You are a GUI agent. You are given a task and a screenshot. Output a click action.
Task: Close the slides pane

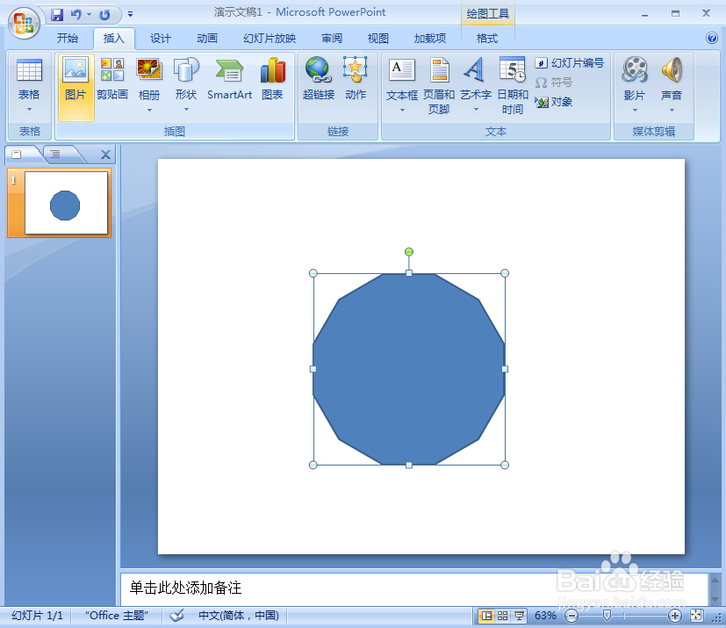click(105, 155)
